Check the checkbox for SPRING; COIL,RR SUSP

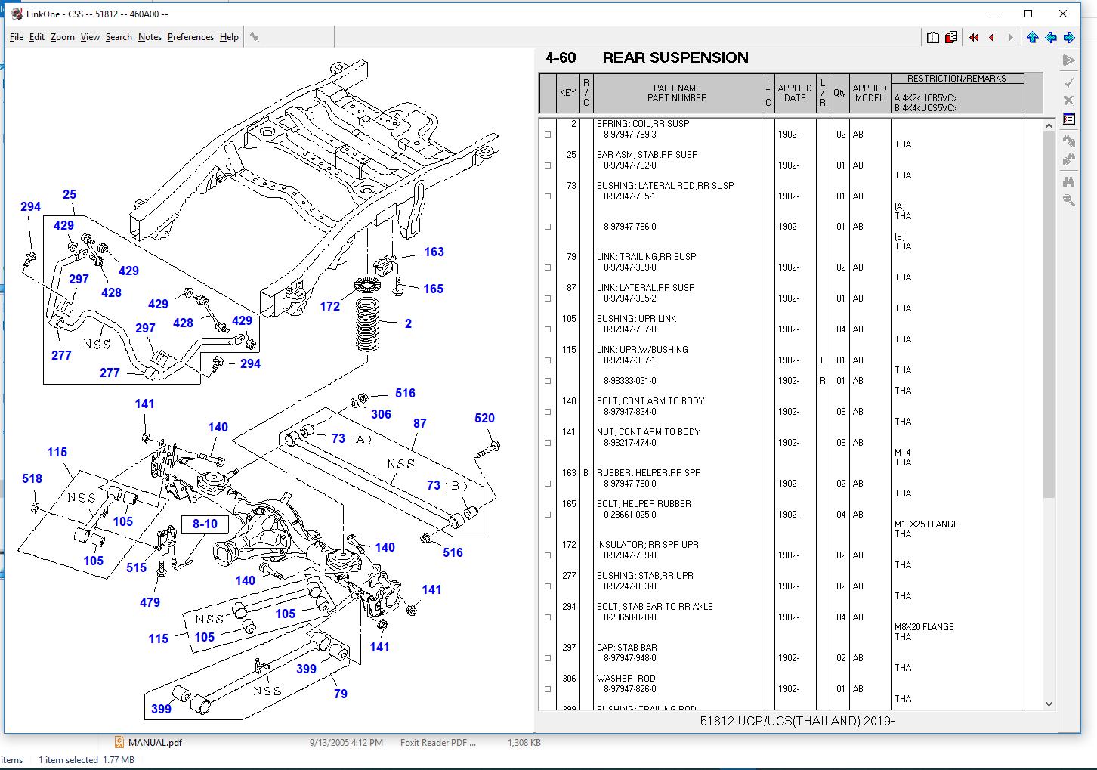[547, 133]
